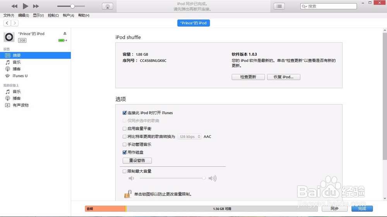Start playback with the play button

pos(25,6)
